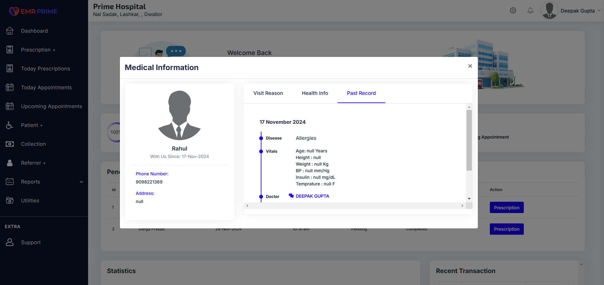Open notifications bell icon
This screenshot has width=604, height=285.
coord(530,11)
